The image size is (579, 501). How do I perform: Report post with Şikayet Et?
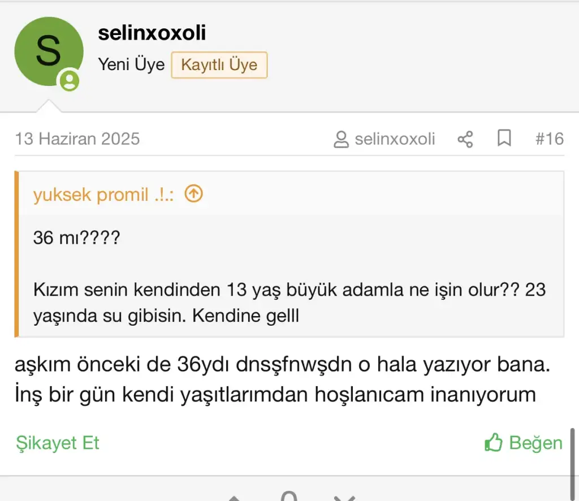[x=58, y=443]
